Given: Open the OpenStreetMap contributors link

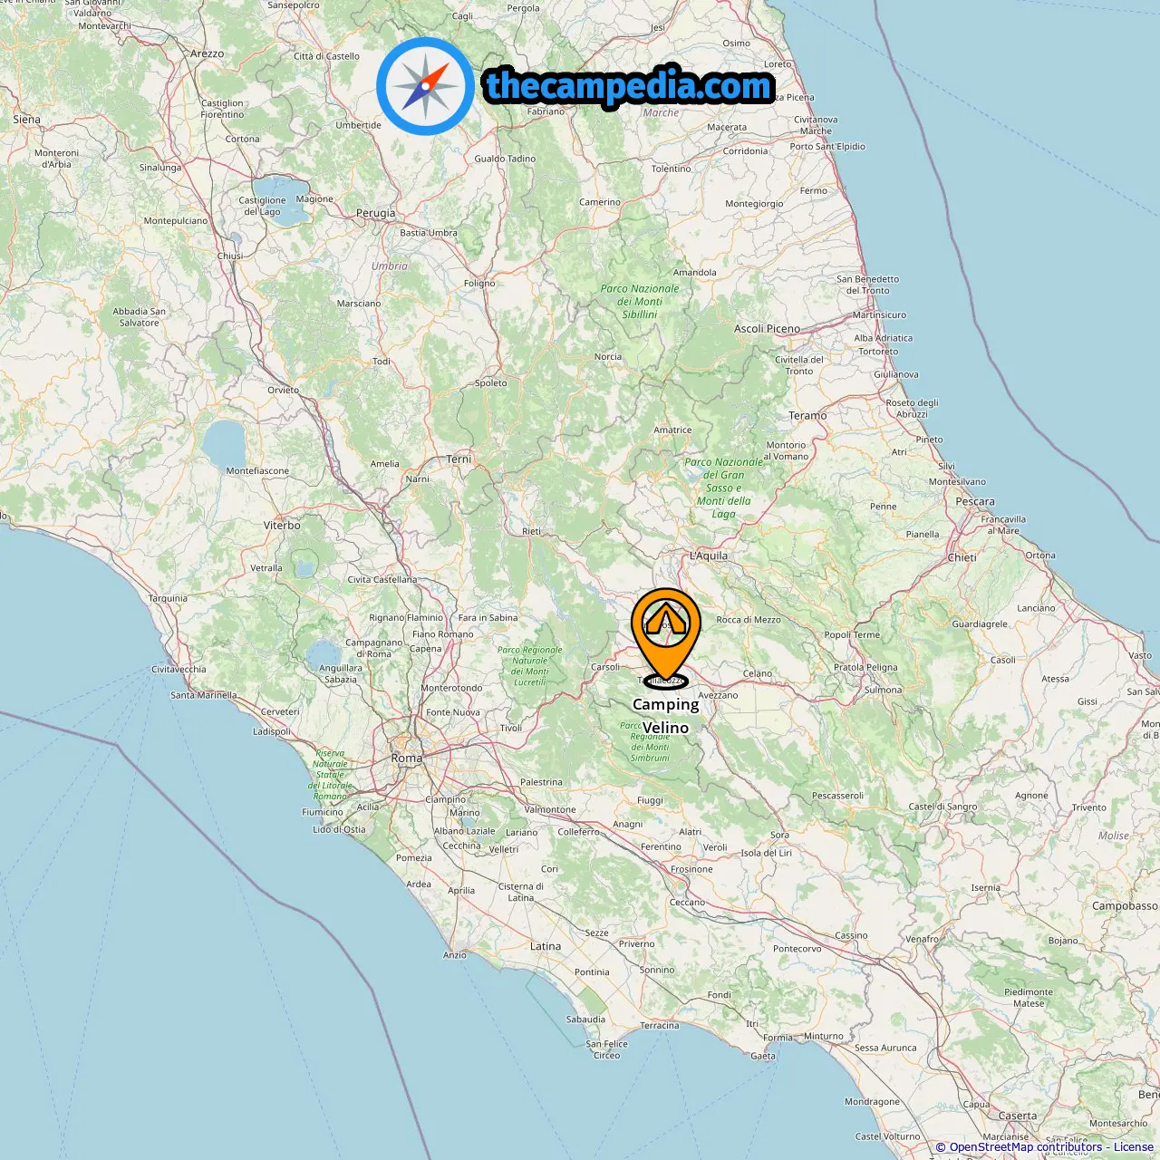Looking at the screenshot, I should point(1026,1147).
